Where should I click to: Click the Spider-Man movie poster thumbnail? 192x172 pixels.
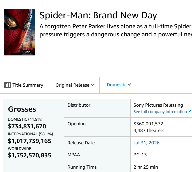(19, 32)
